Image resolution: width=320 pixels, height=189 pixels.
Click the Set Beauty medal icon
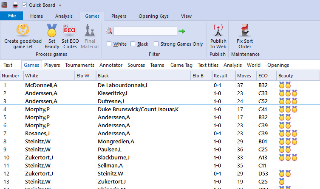[x=52, y=30]
